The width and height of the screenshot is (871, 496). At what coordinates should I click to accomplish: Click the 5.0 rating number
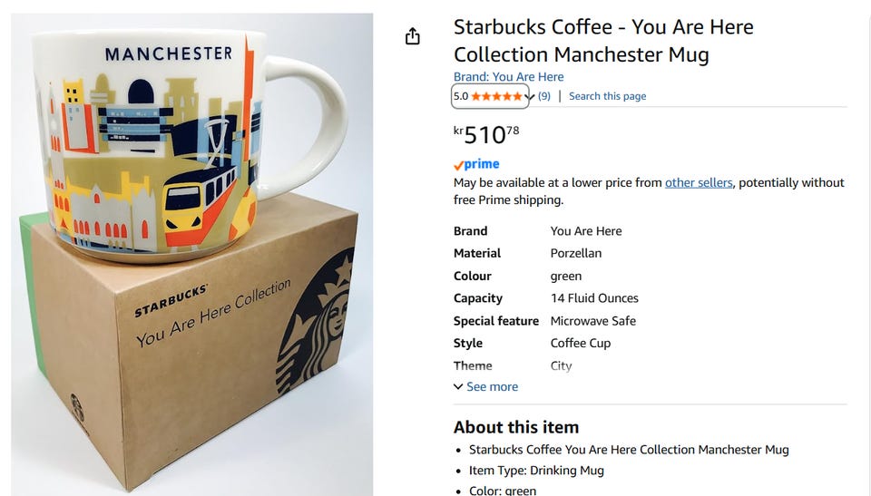(x=461, y=96)
